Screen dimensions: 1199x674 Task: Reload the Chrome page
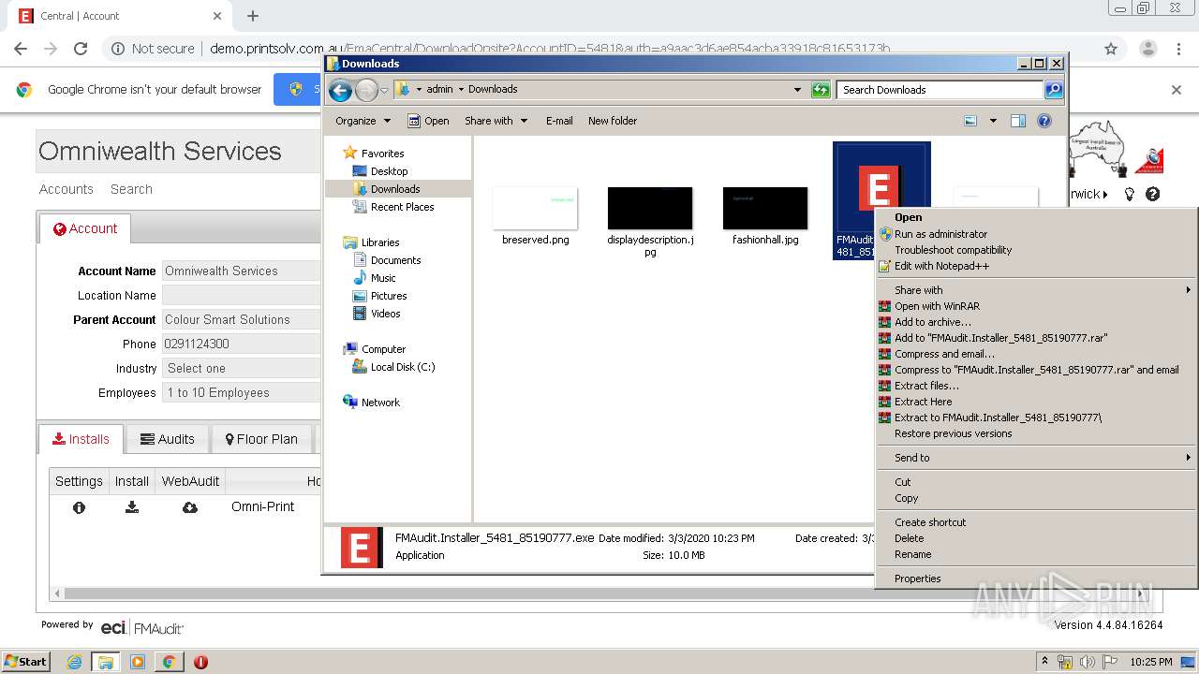click(x=81, y=49)
